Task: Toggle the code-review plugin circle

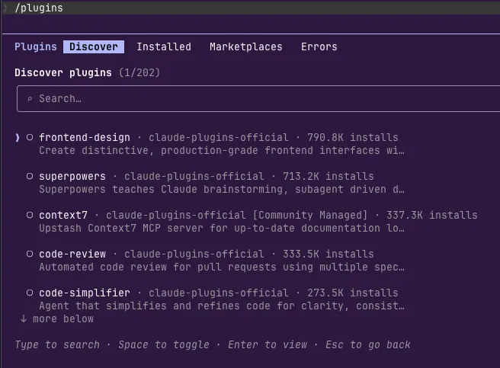Action: pos(30,254)
